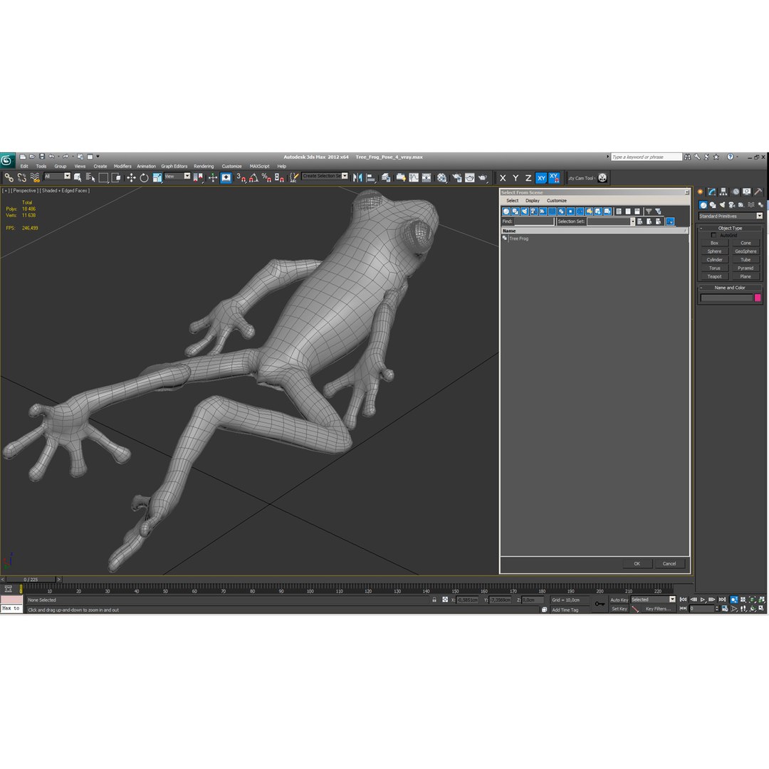This screenshot has width=769, height=769.
Task: Open the Rendering menu
Action: (204, 166)
